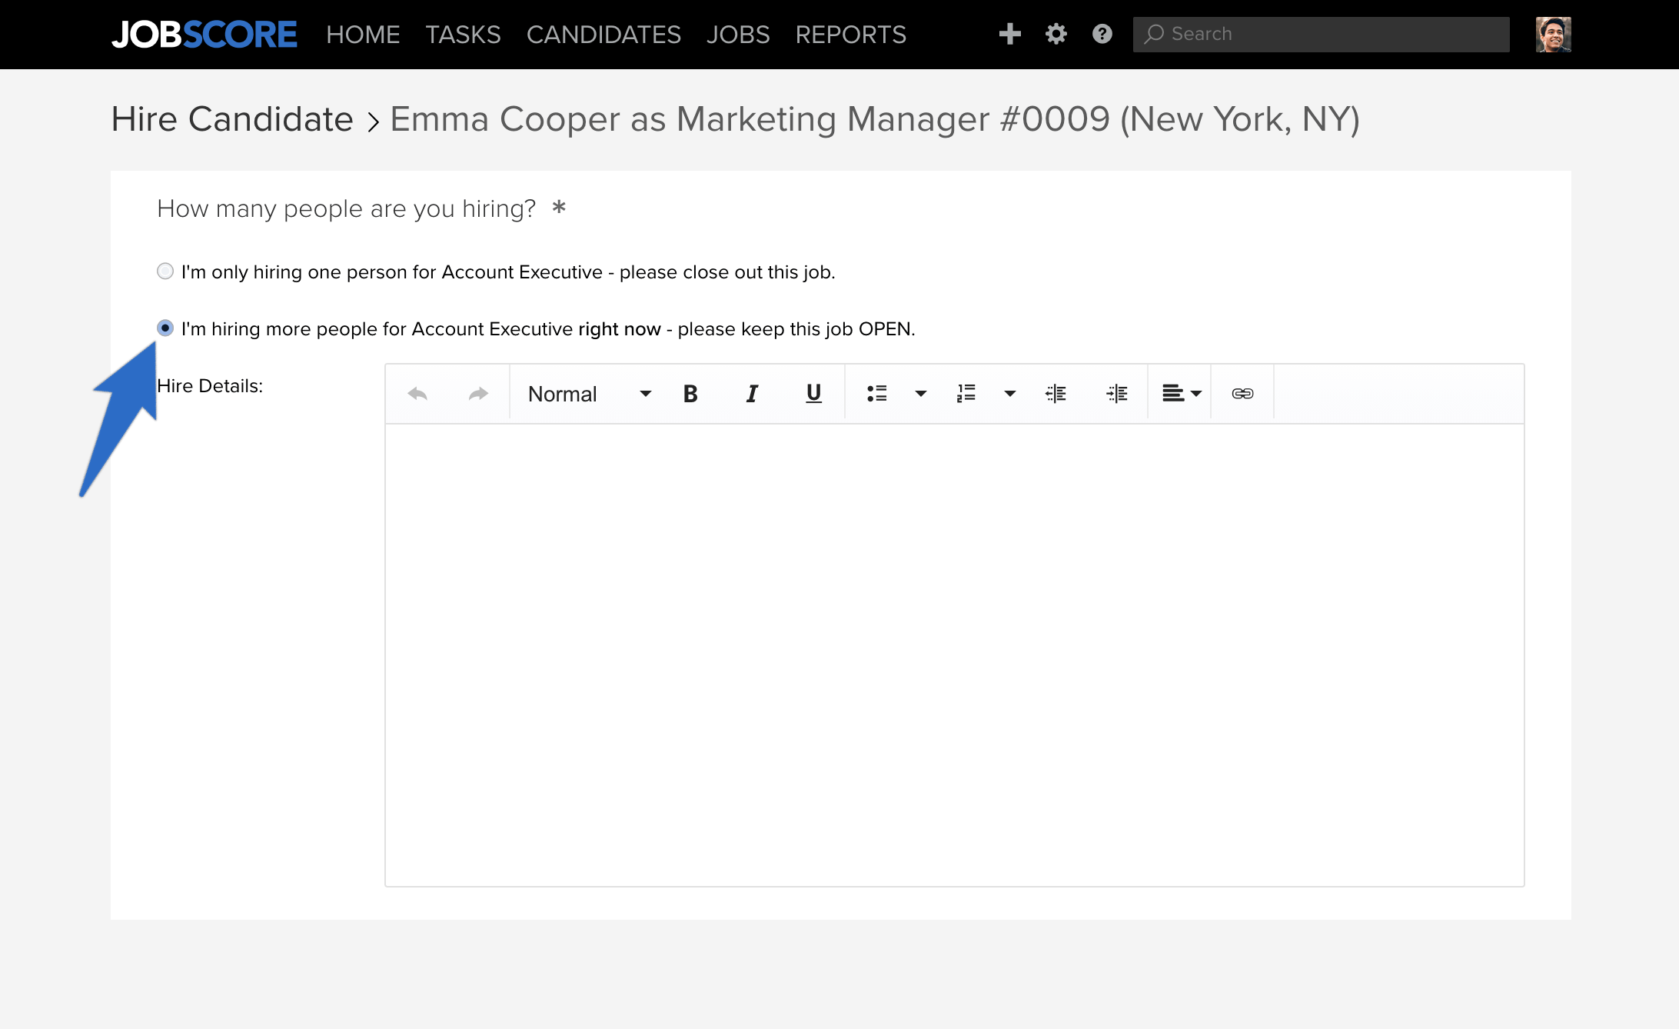This screenshot has height=1029, width=1679.
Task: Insert a numbered list
Action: pos(966,394)
